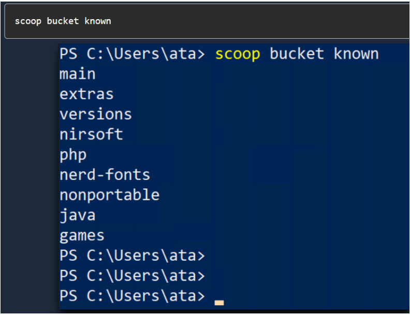Select the "nirsoft" bucket output line
The width and height of the screenshot is (410, 315).
click(x=91, y=134)
